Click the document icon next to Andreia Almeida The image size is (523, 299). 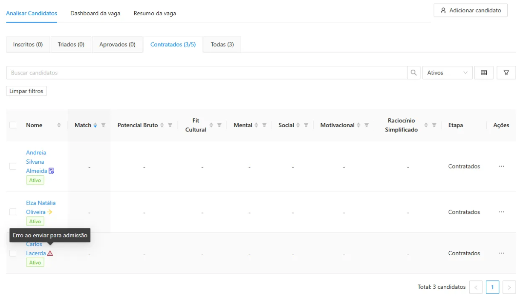51,171
